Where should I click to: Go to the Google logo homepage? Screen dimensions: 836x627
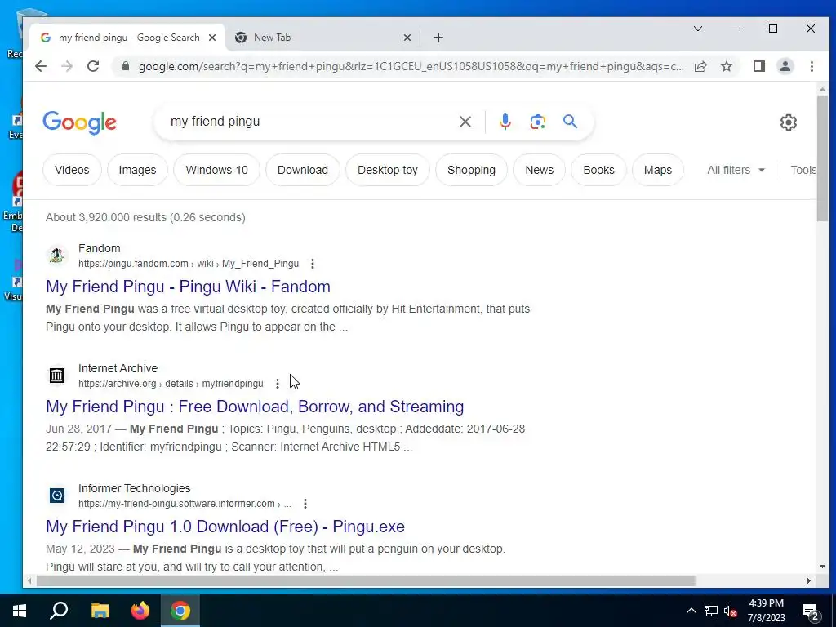coord(79,122)
